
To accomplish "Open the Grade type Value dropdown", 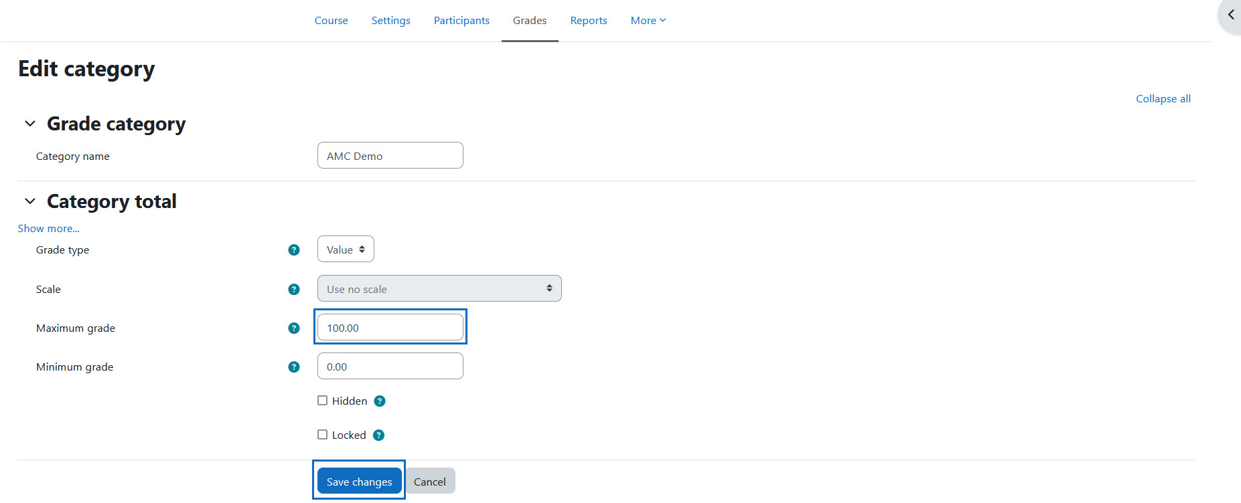I will click(x=346, y=249).
